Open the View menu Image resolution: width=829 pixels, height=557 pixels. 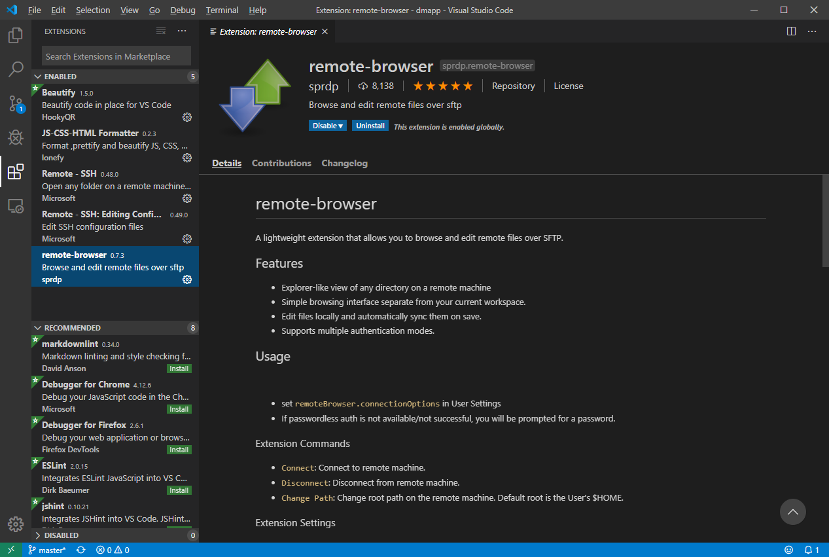click(130, 10)
